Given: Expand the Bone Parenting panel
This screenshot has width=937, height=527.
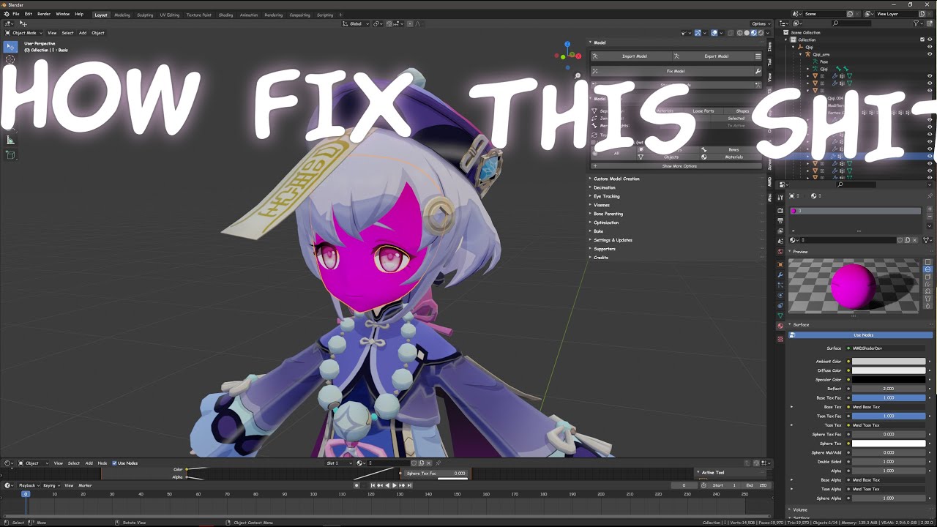Looking at the screenshot, I should click(x=608, y=214).
